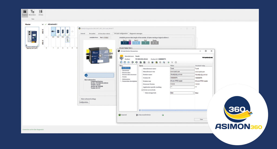Screen dimensions: 277x149
Task: Select Events in the Menu tree
Action: [x=124, y=77]
